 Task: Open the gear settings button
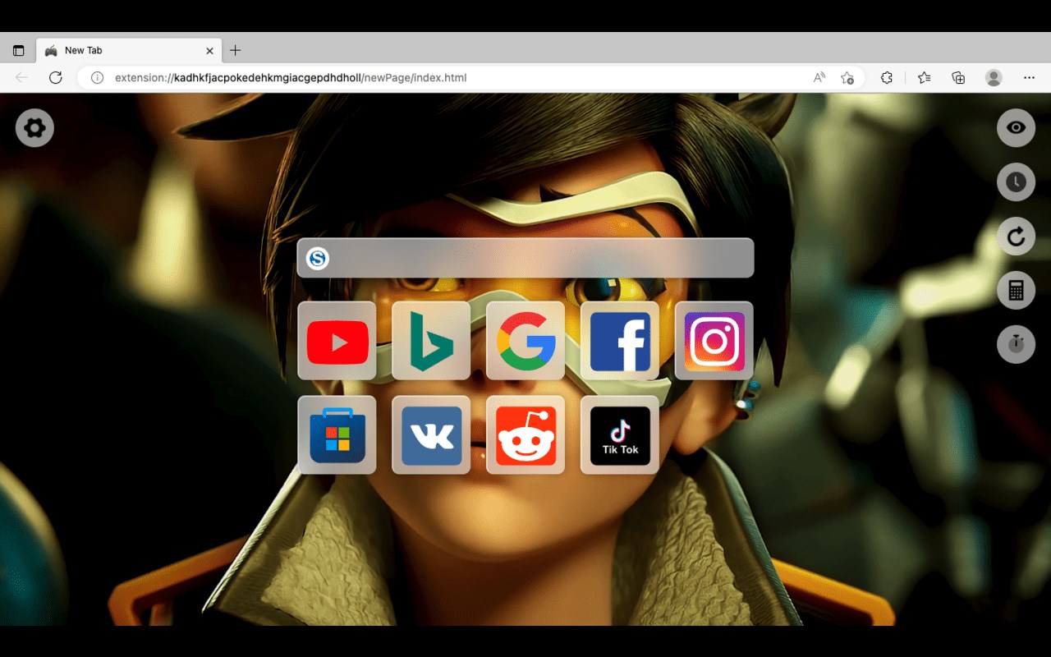click(x=34, y=128)
